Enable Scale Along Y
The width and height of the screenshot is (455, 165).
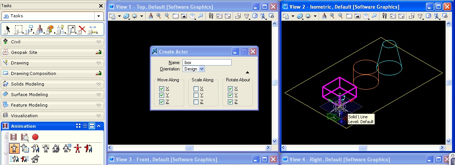pos(196,95)
